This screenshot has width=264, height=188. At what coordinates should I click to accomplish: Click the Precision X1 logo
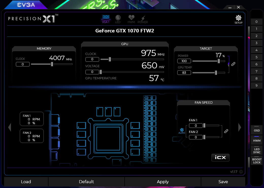(33, 18)
